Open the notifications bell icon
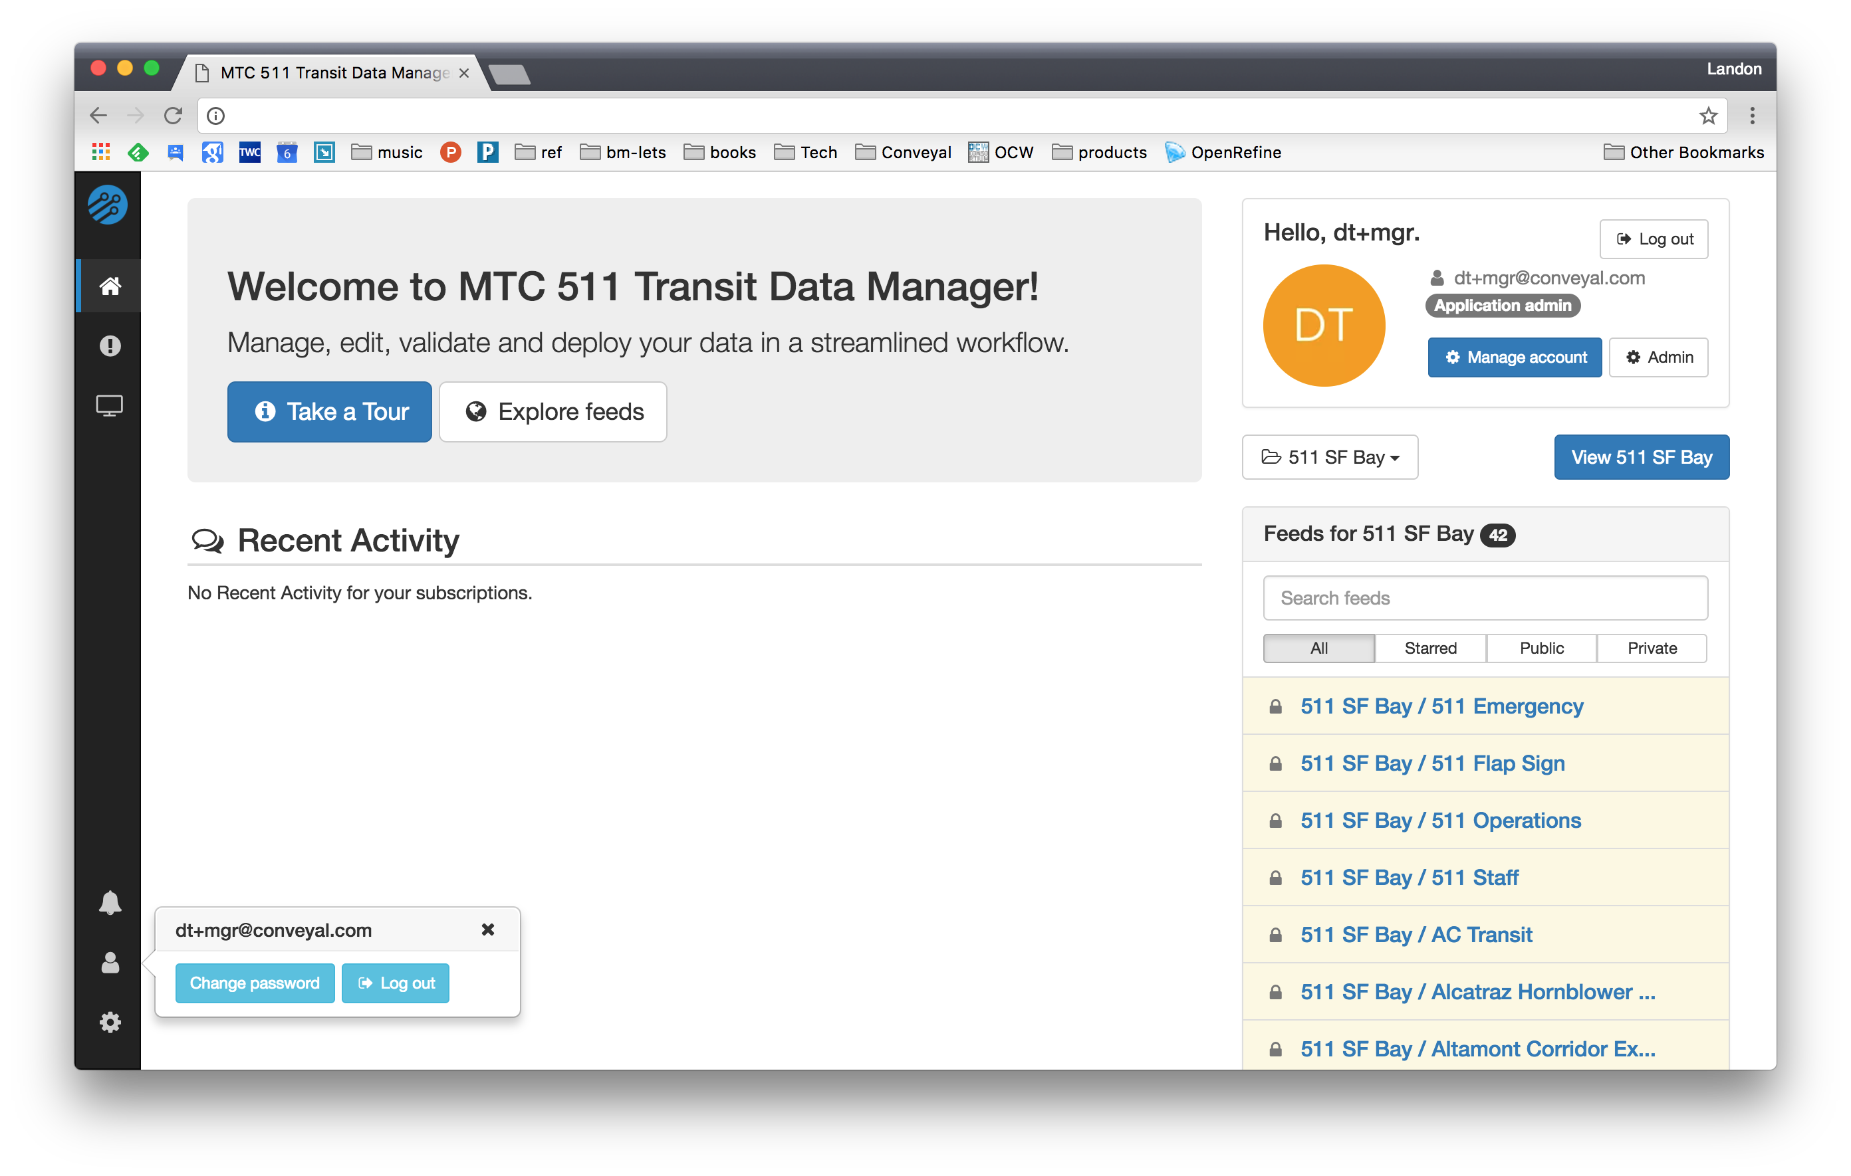The width and height of the screenshot is (1851, 1176). [x=110, y=902]
